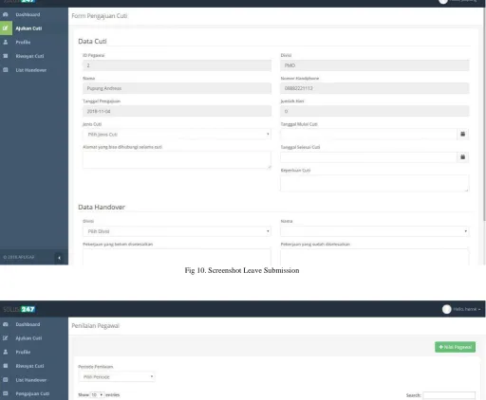Click Pekerjaan yang sudah diselesaikan textarea
Image resolution: width=486 pixels, height=400 pixels.
click(375, 257)
